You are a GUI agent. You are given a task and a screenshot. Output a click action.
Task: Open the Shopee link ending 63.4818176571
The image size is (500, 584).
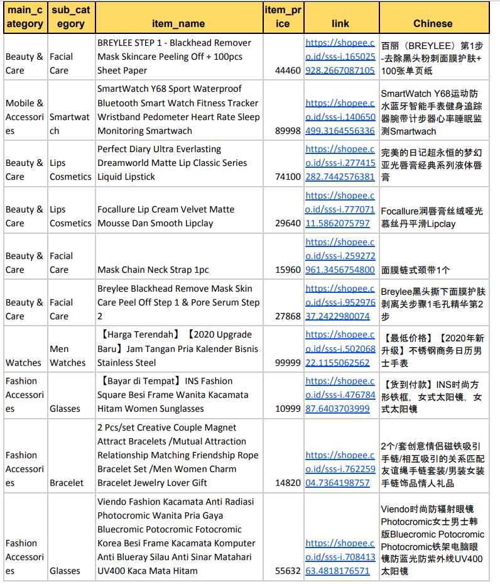pyautogui.click(x=340, y=557)
